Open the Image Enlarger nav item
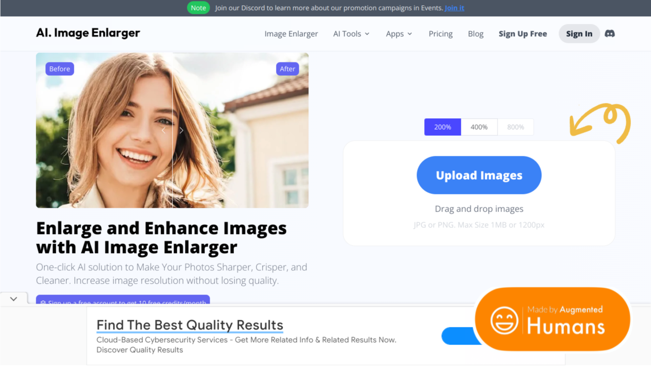Viewport: 651px width, 366px height. click(x=291, y=34)
